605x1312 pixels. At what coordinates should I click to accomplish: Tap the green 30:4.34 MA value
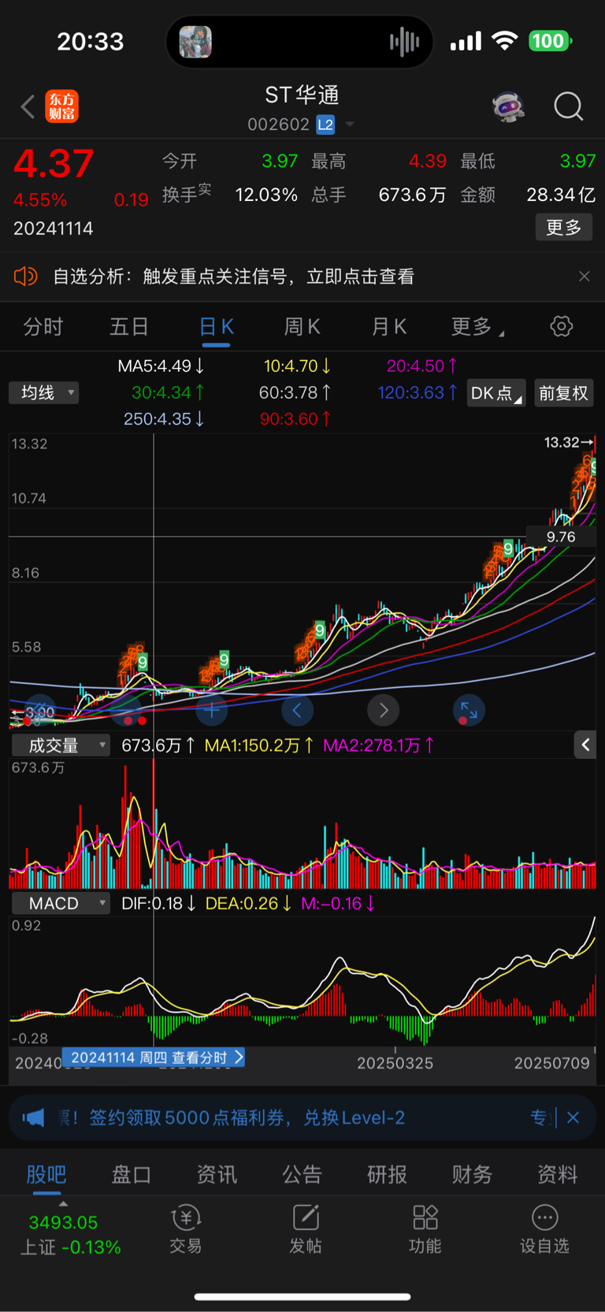[x=169, y=392]
